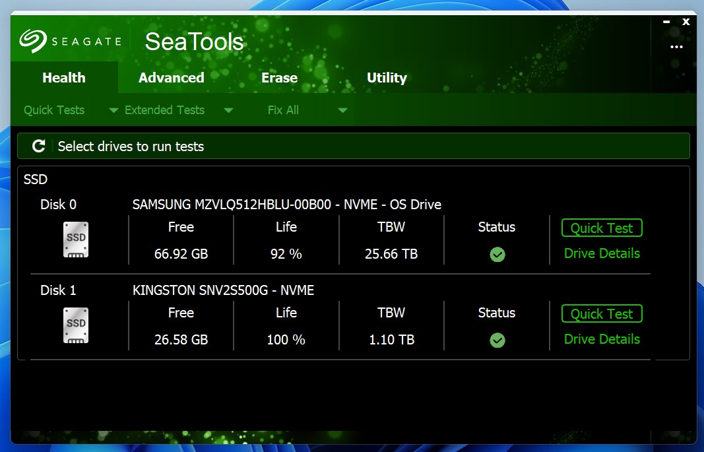
Task: Expand the Fix All dropdown arrow
Action: (x=342, y=110)
